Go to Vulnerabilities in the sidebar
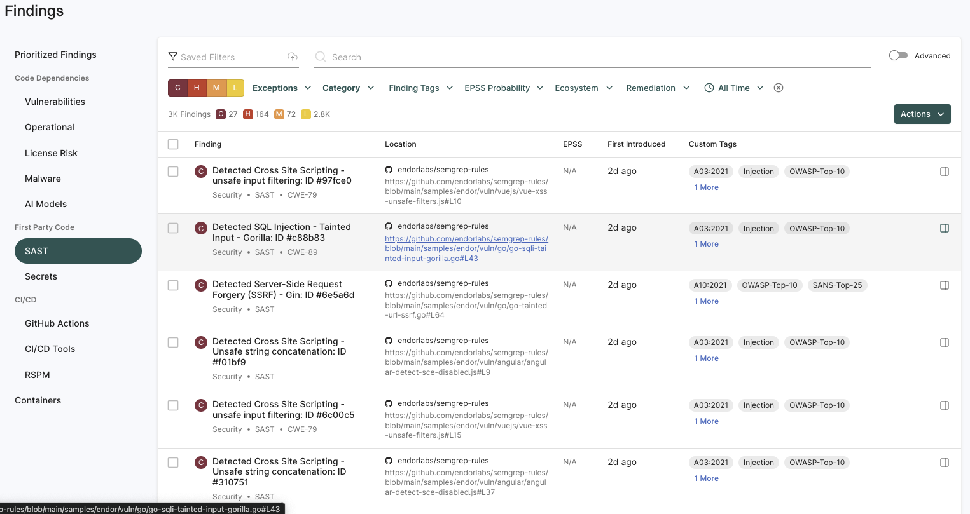This screenshot has width=970, height=514. click(x=55, y=102)
